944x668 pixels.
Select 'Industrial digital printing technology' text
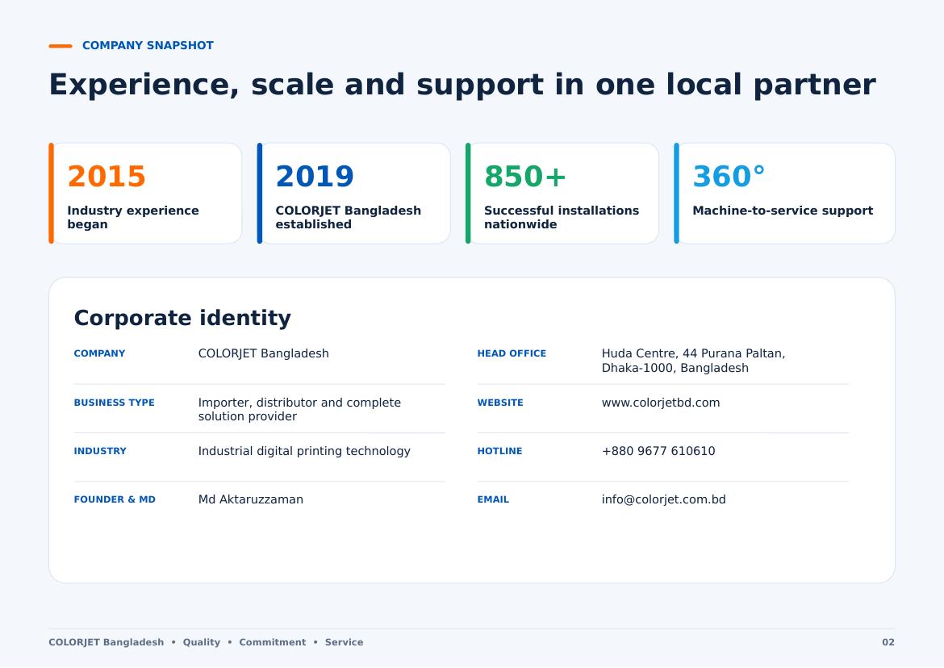304,451
